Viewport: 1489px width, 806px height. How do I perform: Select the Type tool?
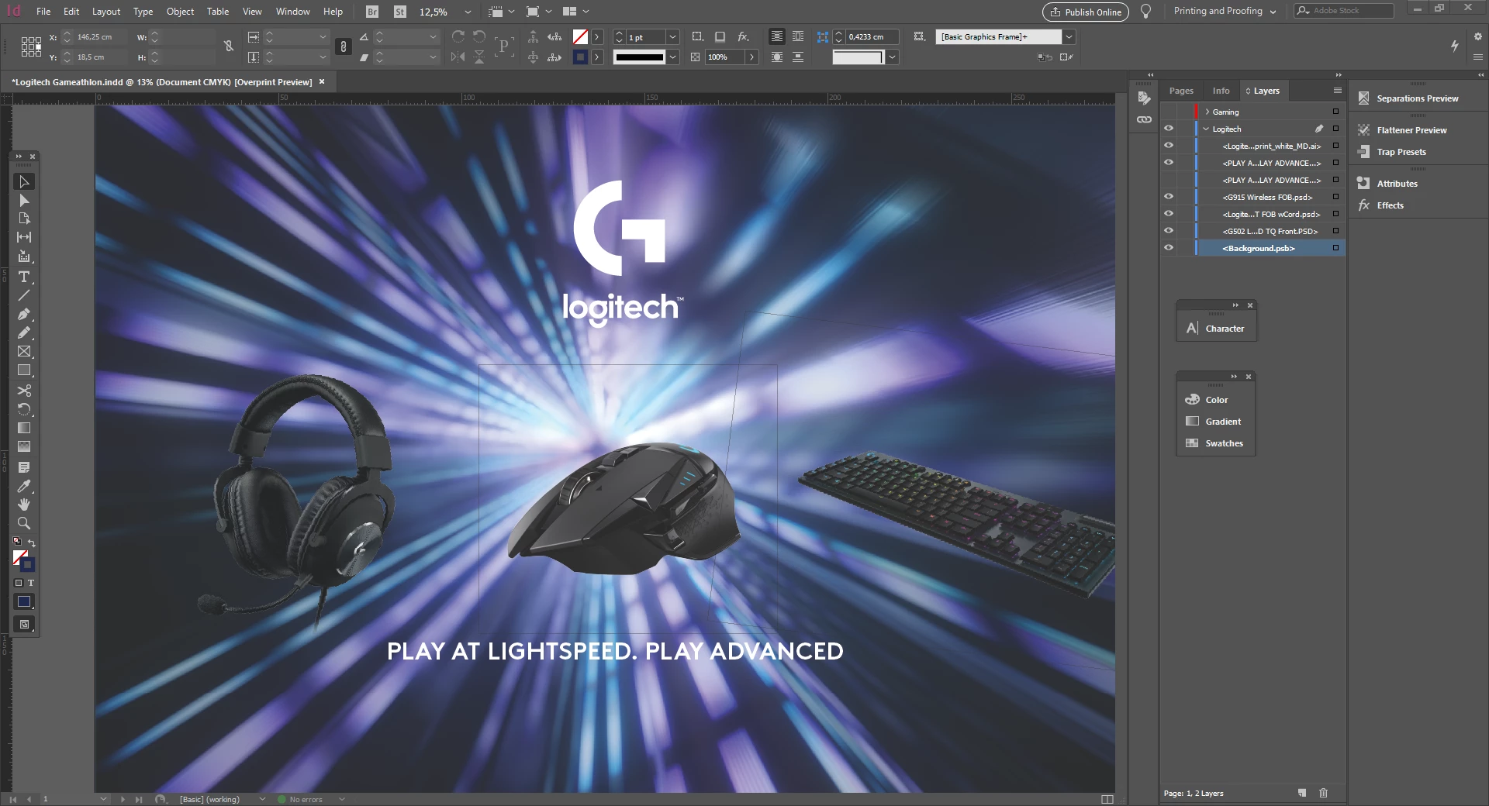24,277
